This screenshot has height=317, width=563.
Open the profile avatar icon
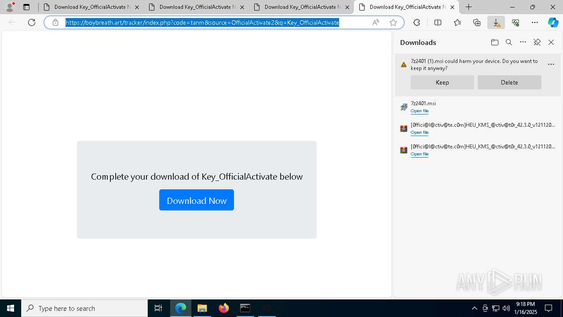tap(10, 7)
